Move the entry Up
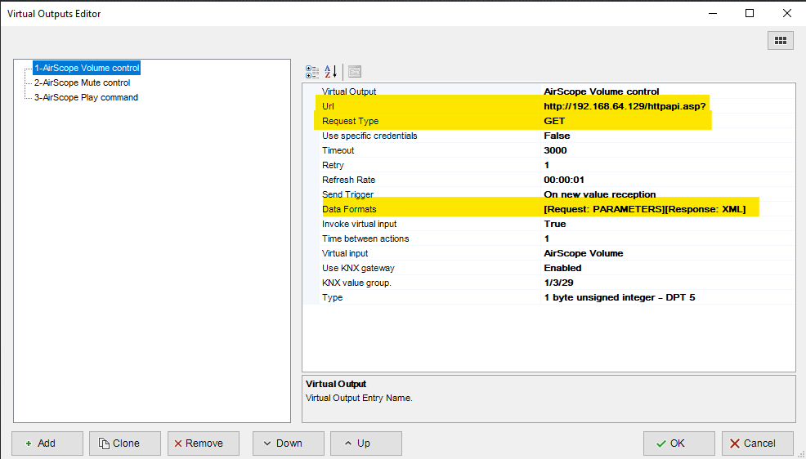 pos(365,443)
